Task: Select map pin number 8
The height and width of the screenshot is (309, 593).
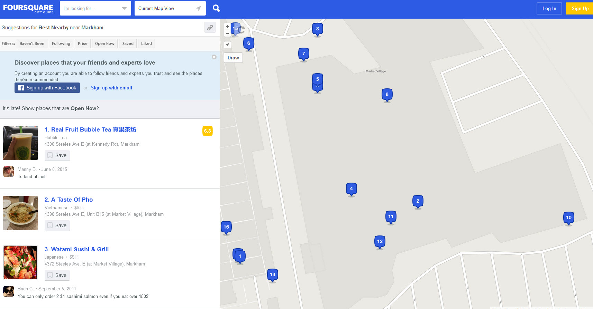Action: pos(387,95)
